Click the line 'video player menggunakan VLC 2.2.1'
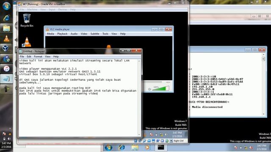The width and height of the screenshot is (271, 152). pyautogui.click(x=48, y=68)
